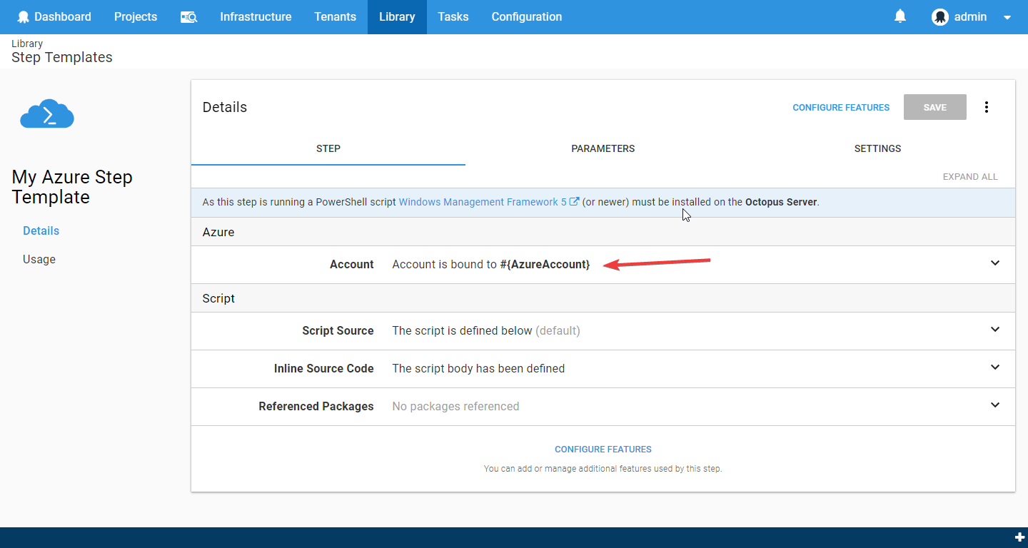
Task: Click 'The script body has been defined' text
Action: pyautogui.click(x=478, y=368)
